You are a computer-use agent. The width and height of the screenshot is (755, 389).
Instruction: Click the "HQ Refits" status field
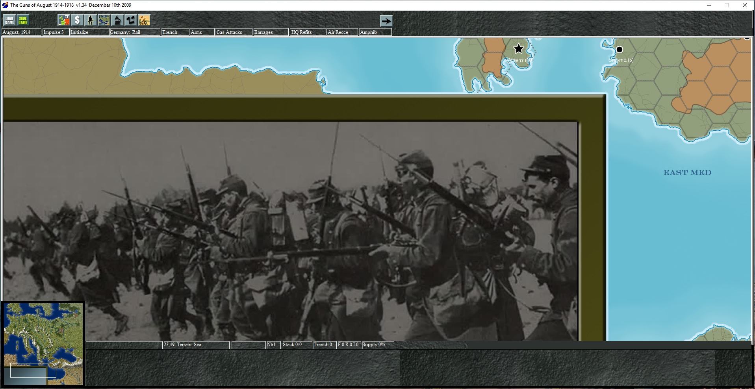(308, 32)
